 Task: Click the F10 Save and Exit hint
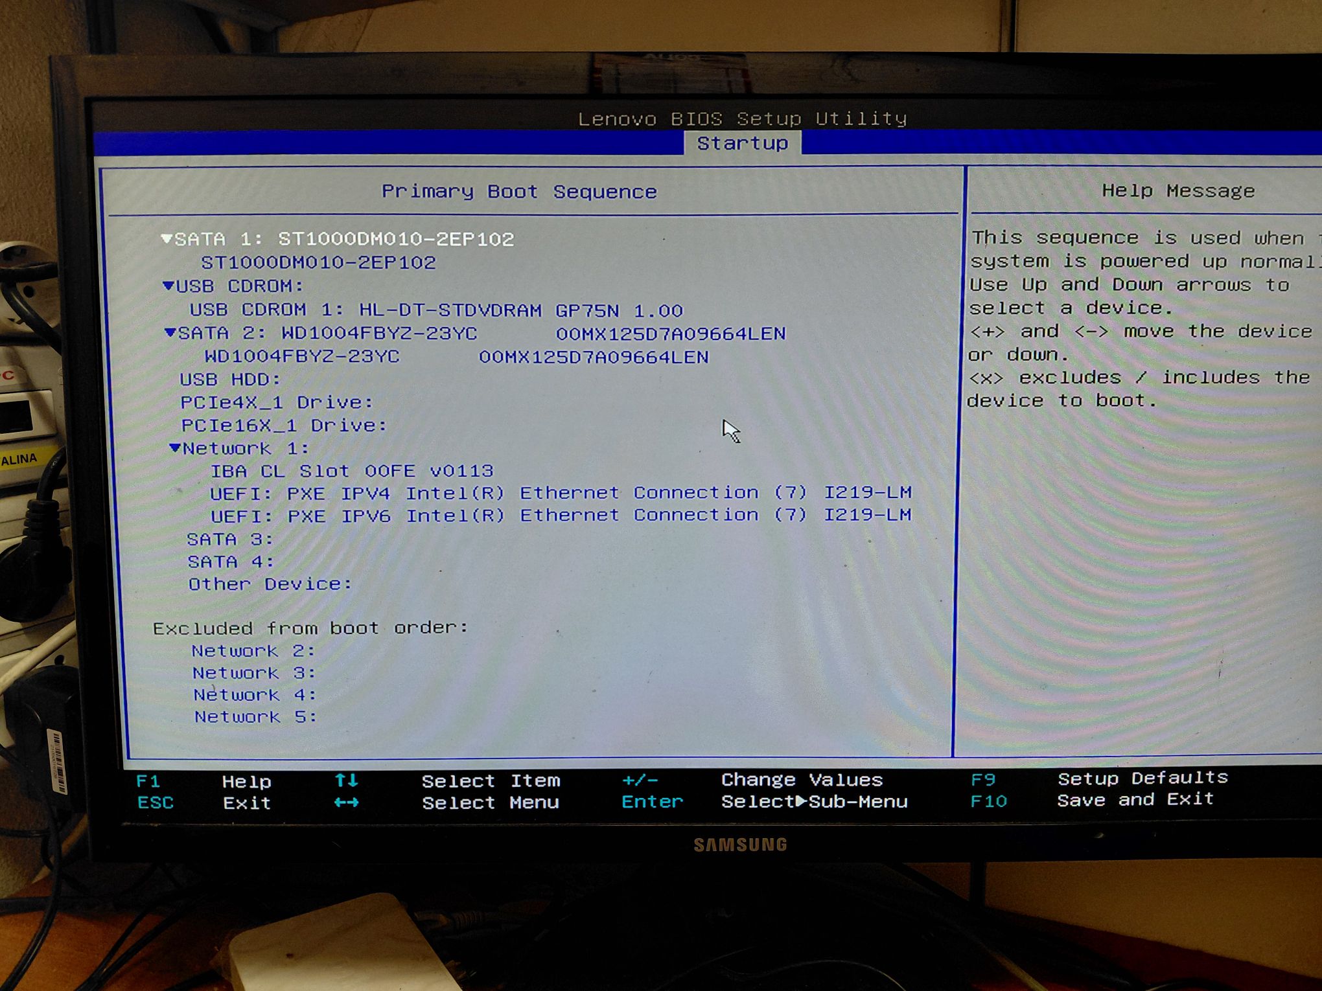click(1092, 801)
